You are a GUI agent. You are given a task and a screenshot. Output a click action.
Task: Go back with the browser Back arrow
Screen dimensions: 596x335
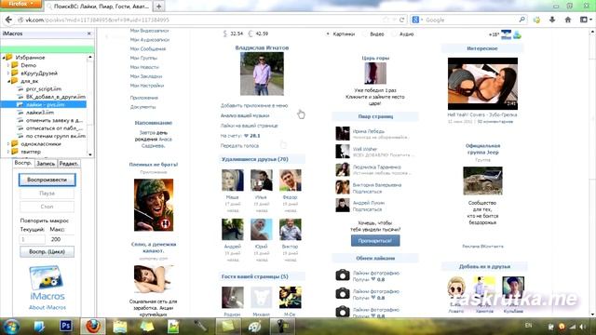point(8,20)
